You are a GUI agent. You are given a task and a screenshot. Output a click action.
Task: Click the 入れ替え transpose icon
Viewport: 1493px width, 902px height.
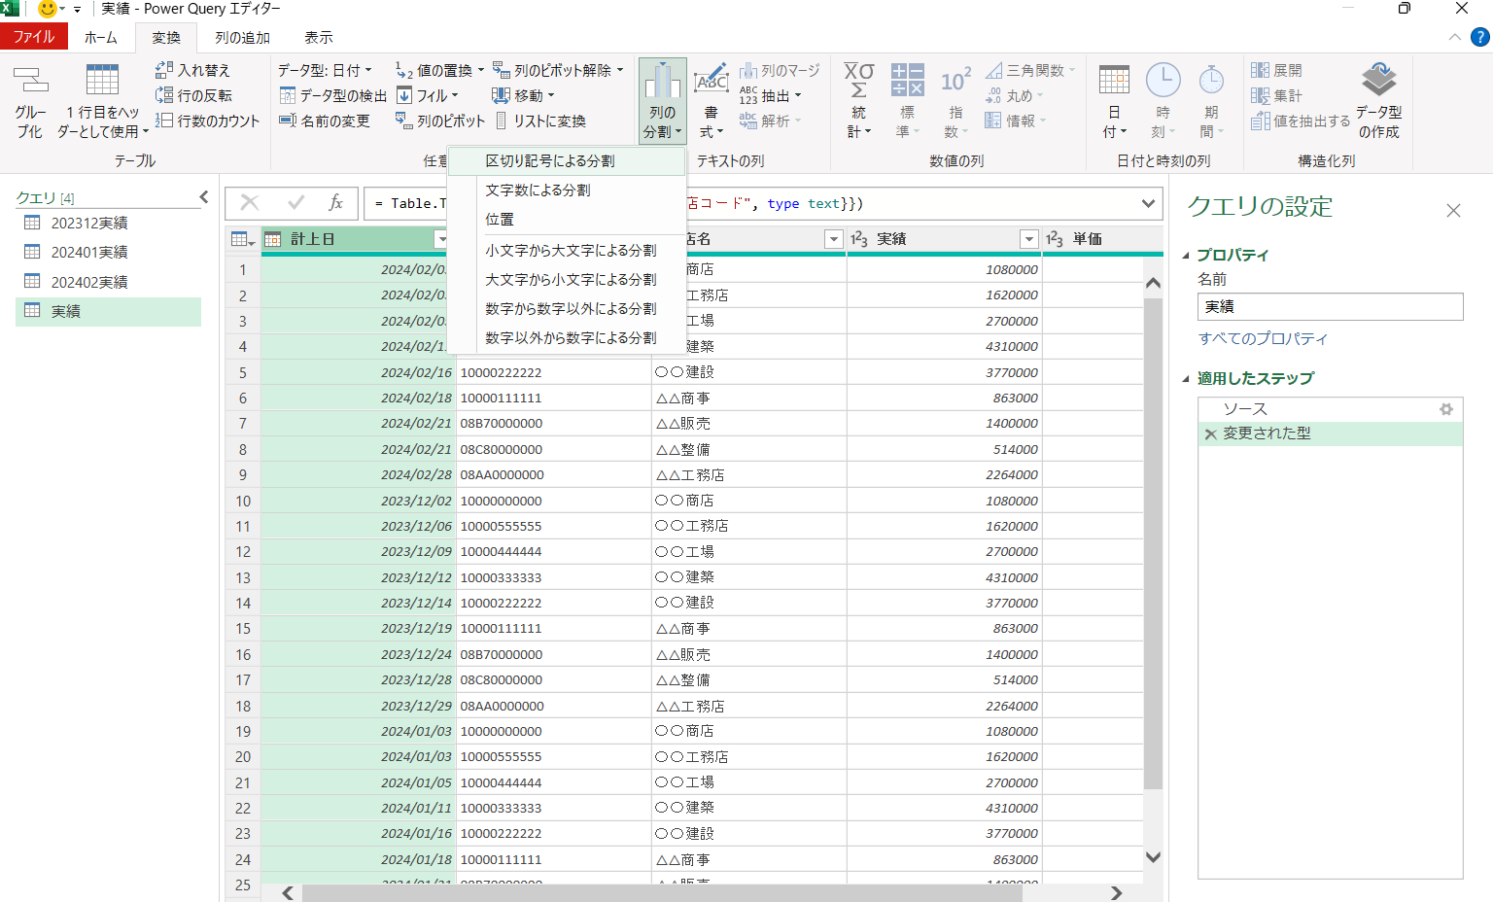tap(163, 70)
